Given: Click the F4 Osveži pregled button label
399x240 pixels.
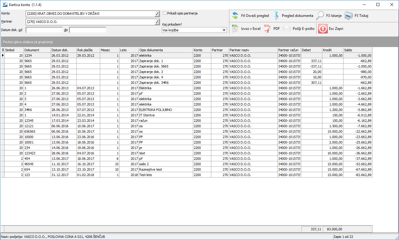Looking at the screenshot, I should click(x=255, y=16).
